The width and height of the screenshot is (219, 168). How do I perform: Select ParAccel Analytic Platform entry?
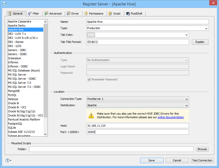pyautogui.click(x=26, y=120)
